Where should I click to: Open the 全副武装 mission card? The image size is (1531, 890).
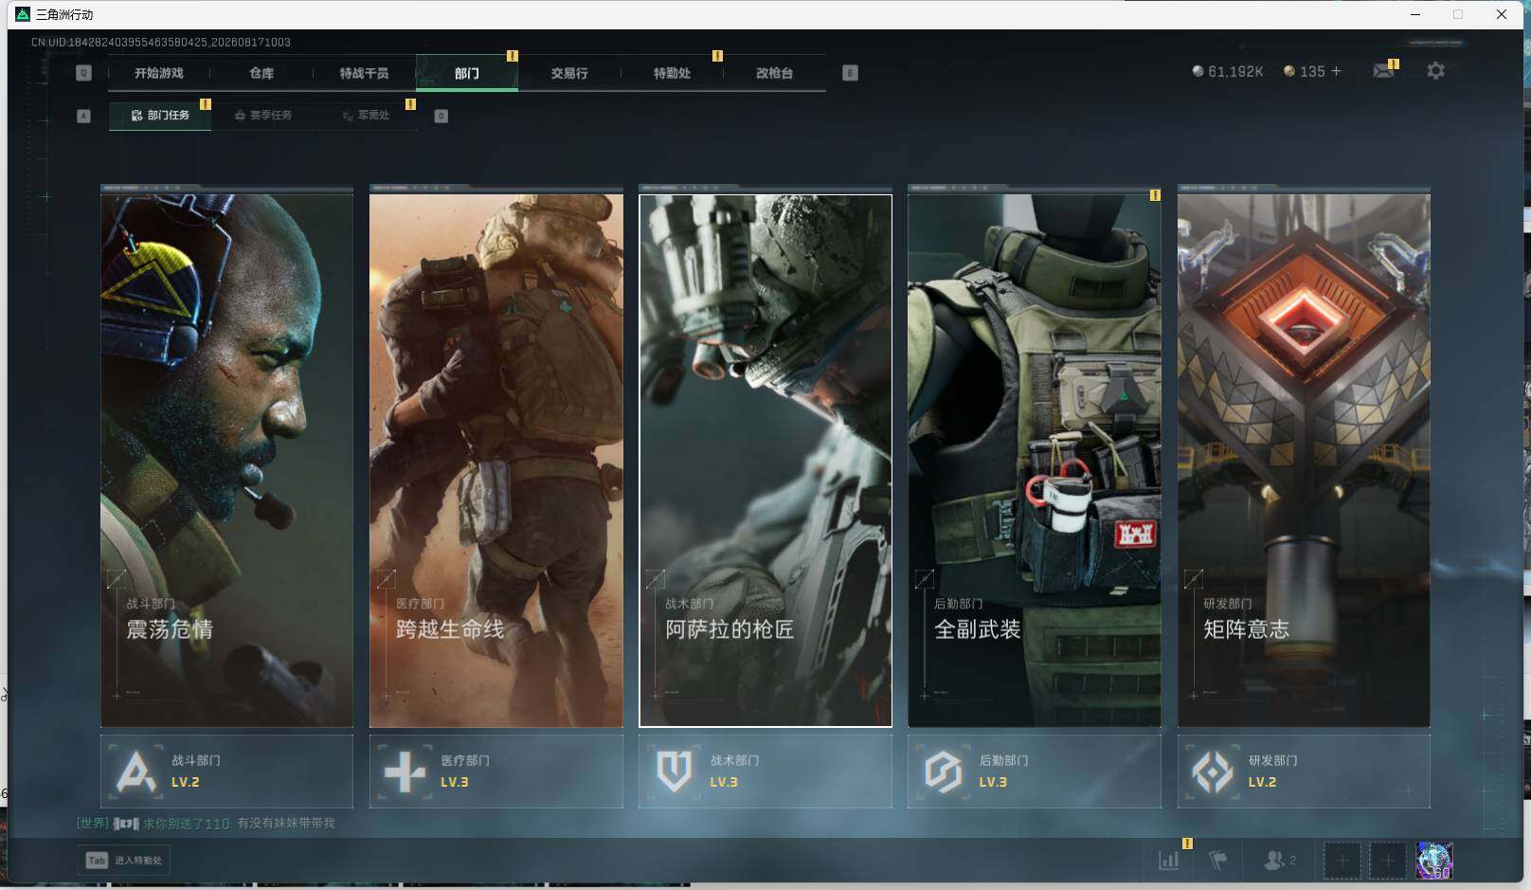coord(1035,461)
